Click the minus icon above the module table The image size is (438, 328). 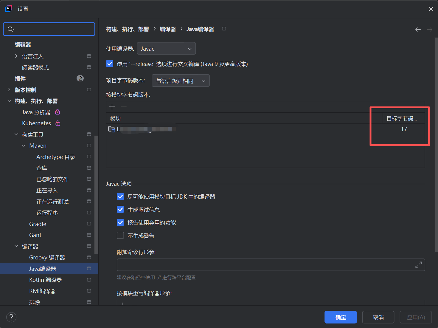pyautogui.click(x=124, y=107)
